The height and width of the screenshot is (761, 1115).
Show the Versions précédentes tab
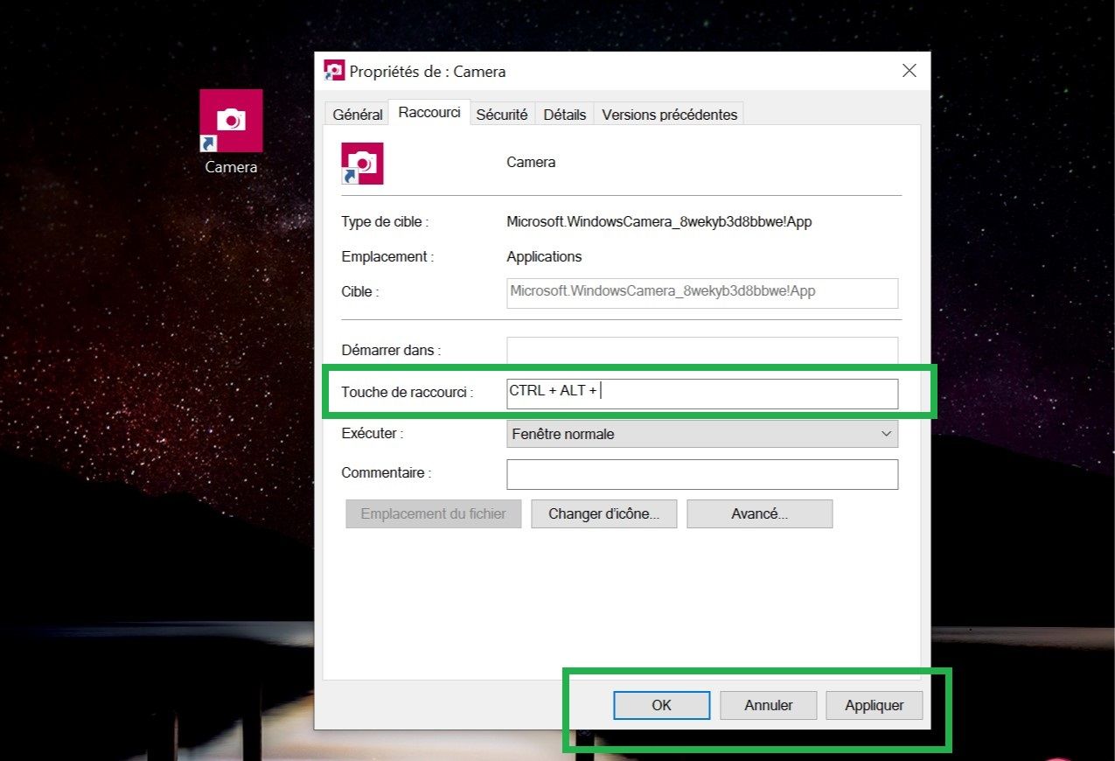point(669,115)
